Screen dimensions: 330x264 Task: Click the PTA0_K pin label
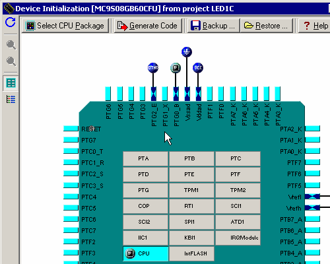click(291, 152)
